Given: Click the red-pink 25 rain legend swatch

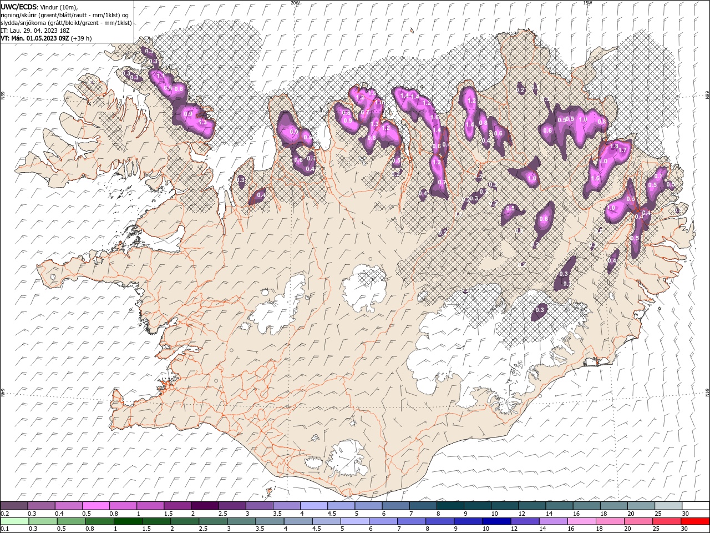Looking at the screenshot, I should pos(667,521).
